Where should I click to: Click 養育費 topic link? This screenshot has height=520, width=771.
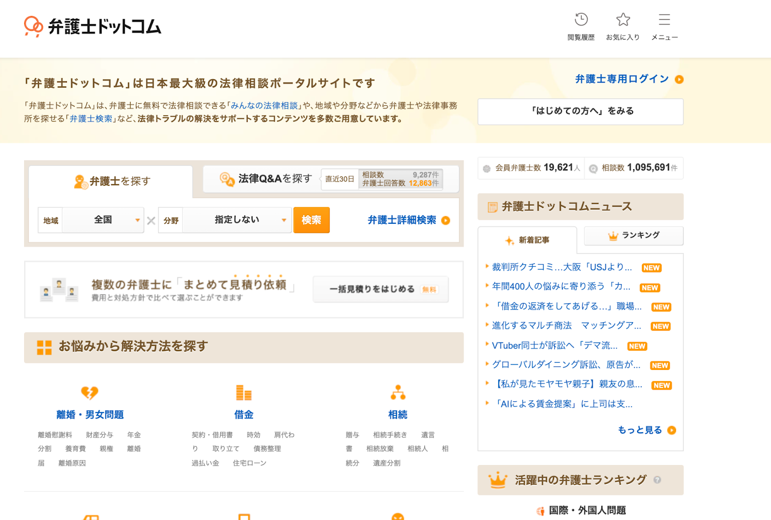[x=76, y=449]
